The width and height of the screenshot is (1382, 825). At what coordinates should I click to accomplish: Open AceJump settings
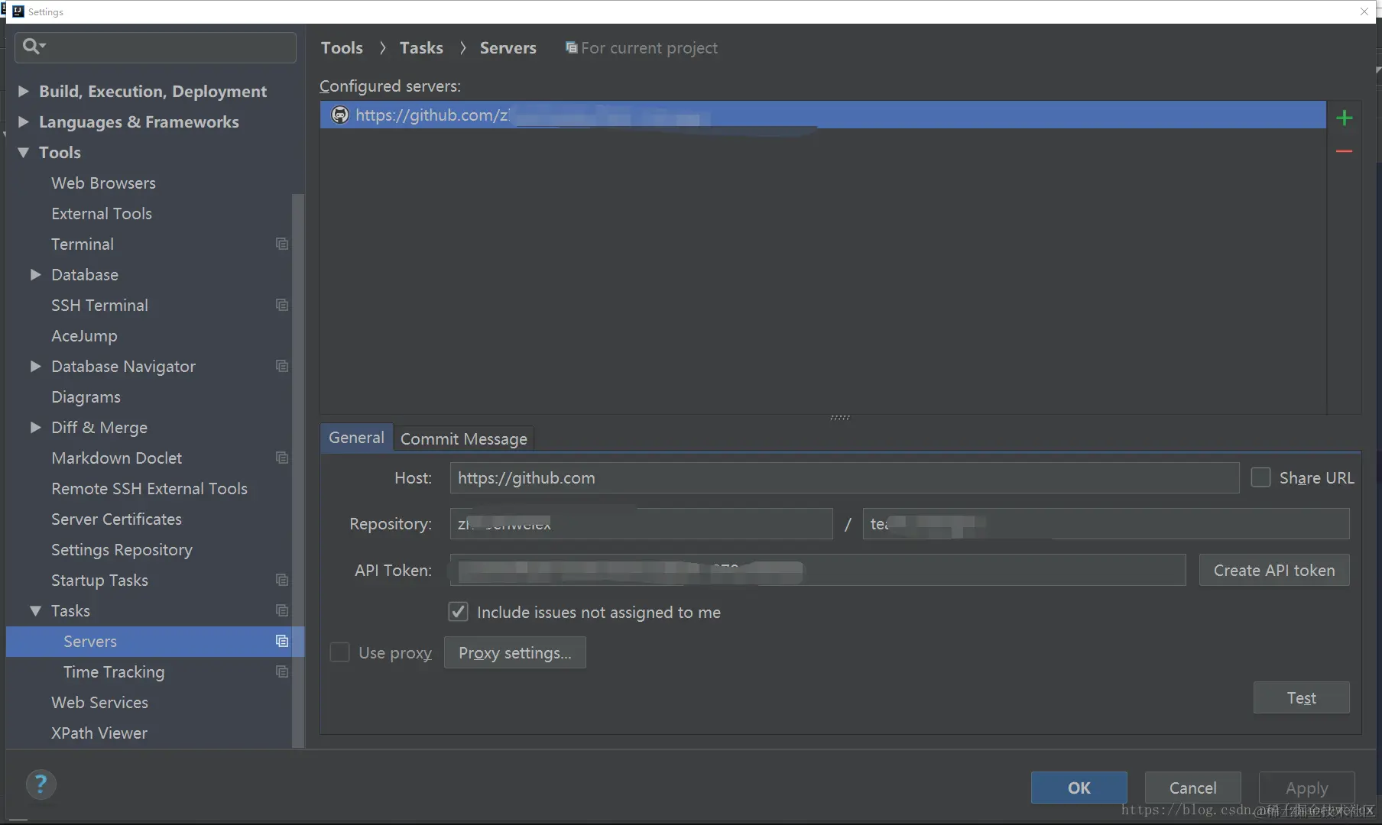[84, 335]
